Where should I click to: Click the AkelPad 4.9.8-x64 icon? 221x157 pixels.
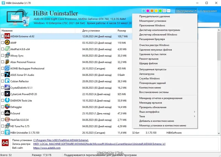[7, 49]
